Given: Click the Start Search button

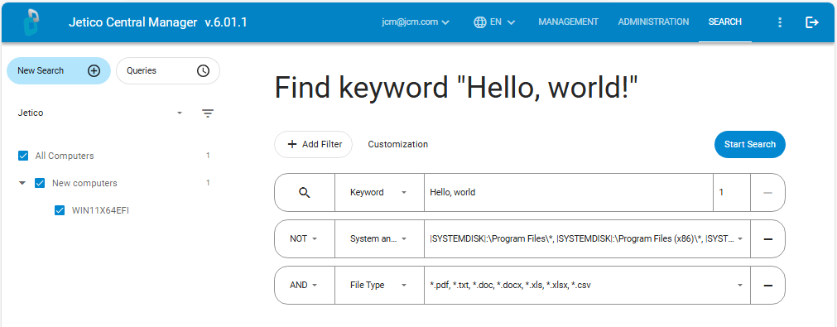Looking at the screenshot, I should coord(749,145).
